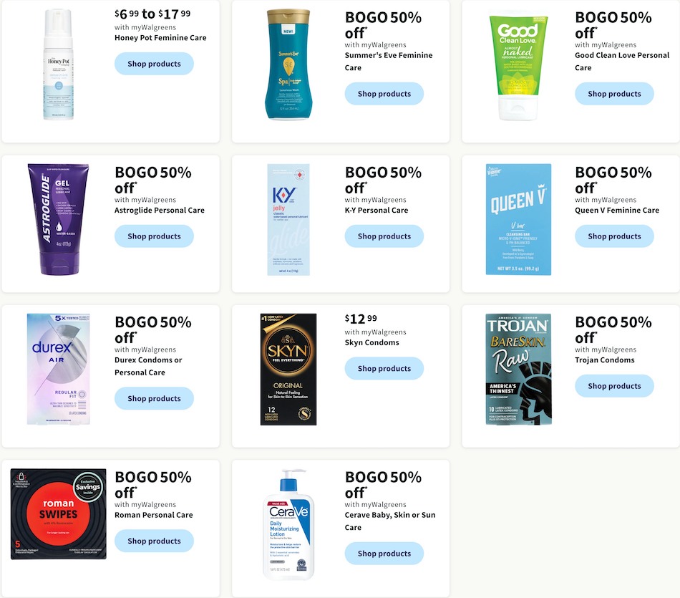Shop products for Honey Pot Feminine Care
The width and height of the screenshot is (680, 598).
(x=154, y=64)
